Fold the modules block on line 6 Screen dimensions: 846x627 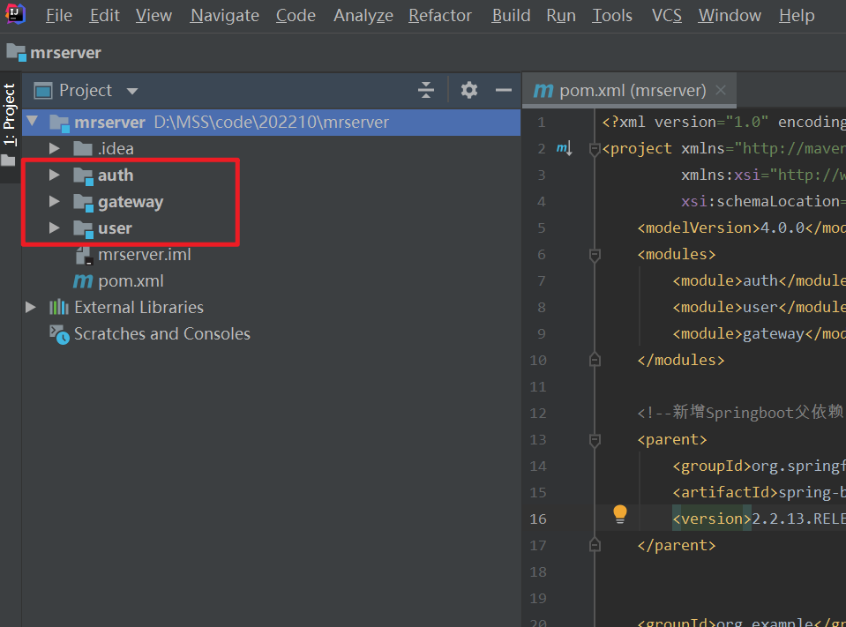(595, 255)
